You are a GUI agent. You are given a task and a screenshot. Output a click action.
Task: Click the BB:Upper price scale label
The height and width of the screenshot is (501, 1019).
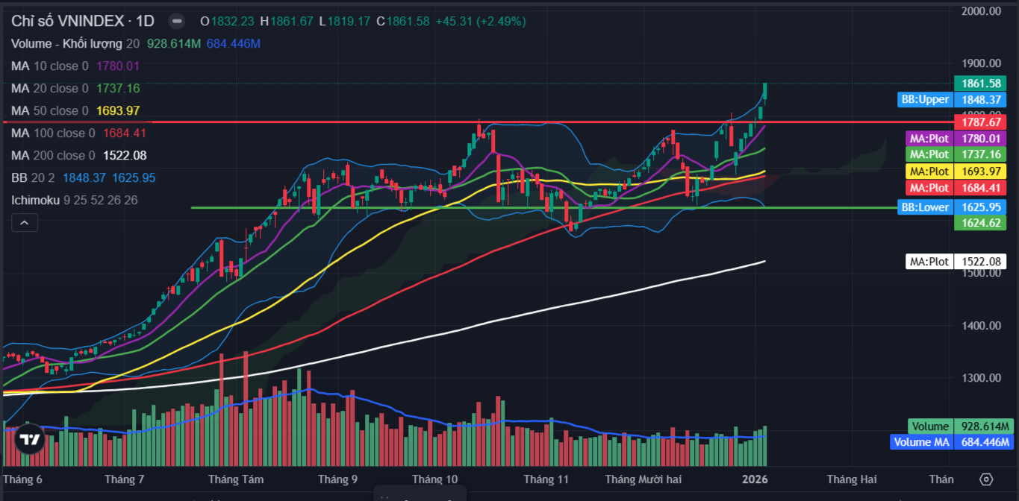click(x=925, y=100)
